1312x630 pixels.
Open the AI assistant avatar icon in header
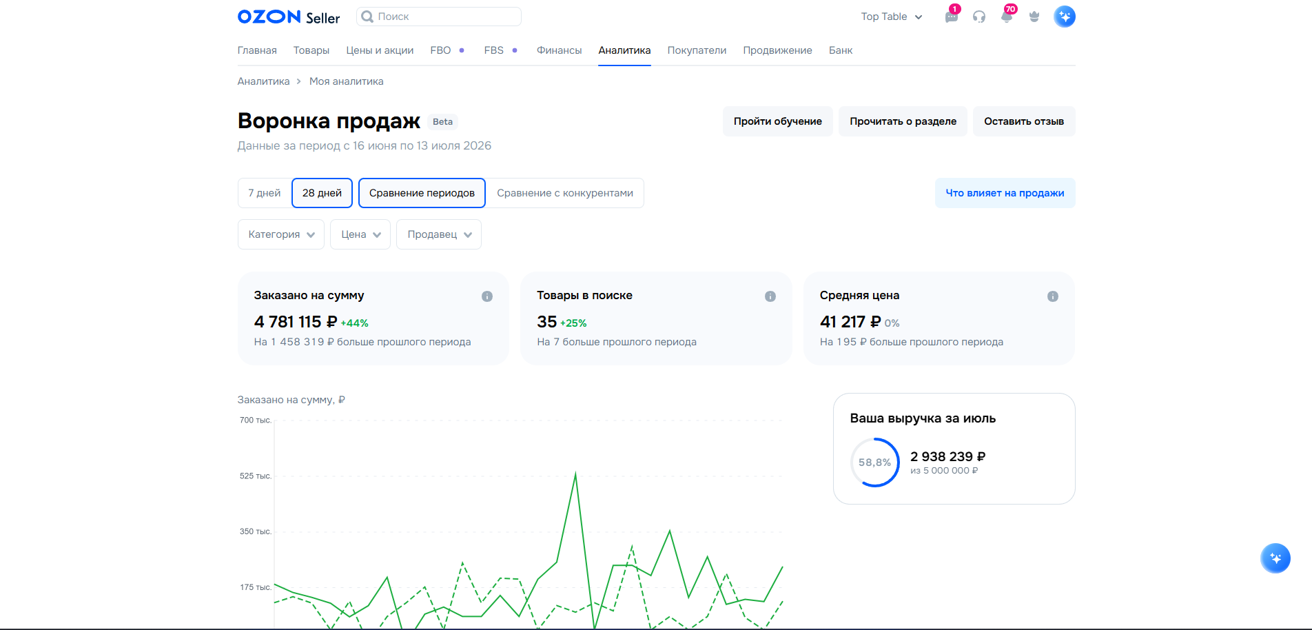tap(1065, 17)
